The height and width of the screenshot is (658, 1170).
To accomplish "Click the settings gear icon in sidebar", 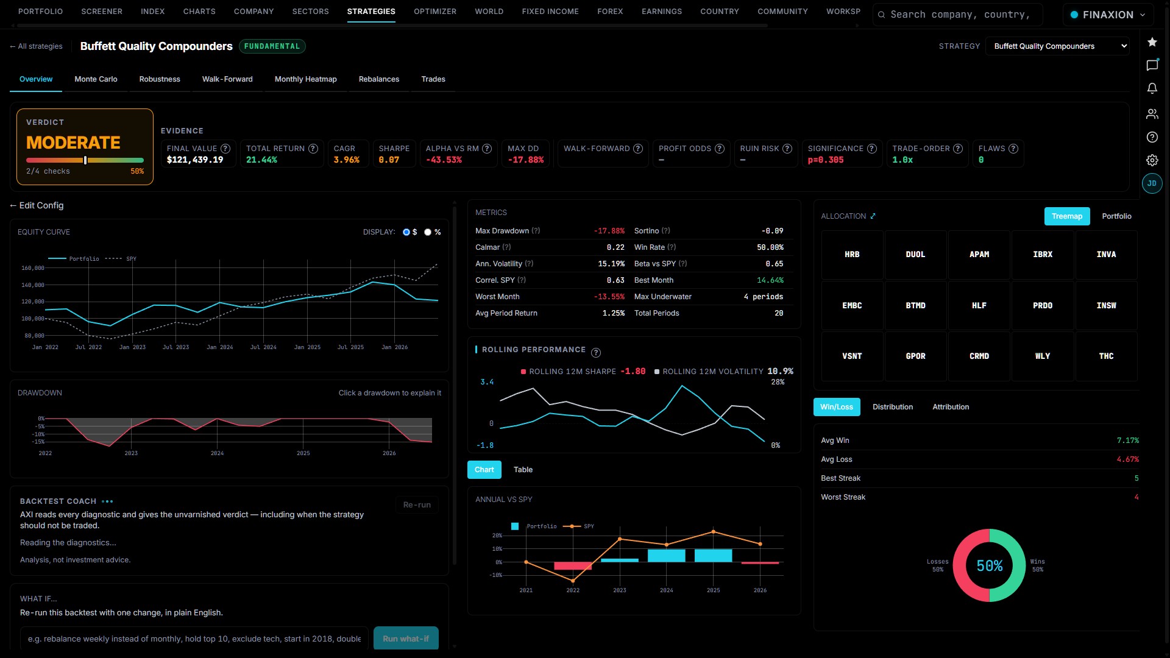I will point(1152,160).
